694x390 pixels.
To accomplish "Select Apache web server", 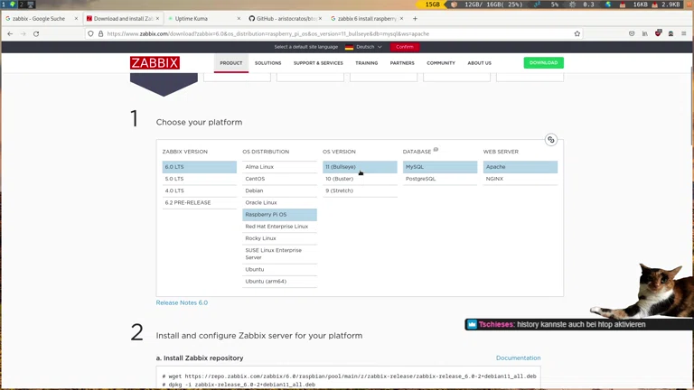I will (x=520, y=167).
